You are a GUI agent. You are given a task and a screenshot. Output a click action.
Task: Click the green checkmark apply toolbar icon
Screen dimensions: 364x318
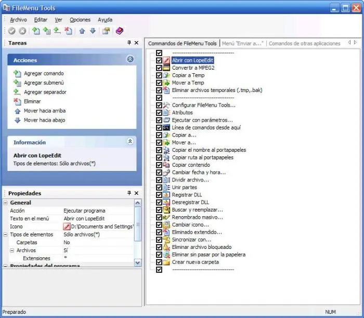[x=11, y=31]
